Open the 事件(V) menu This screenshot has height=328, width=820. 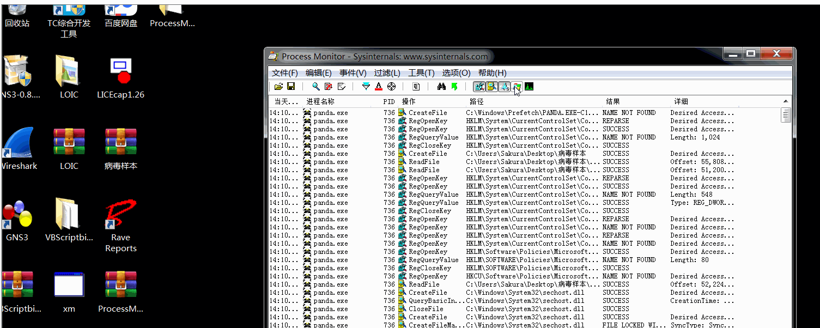pyautogui.click(x=353, y=73)
